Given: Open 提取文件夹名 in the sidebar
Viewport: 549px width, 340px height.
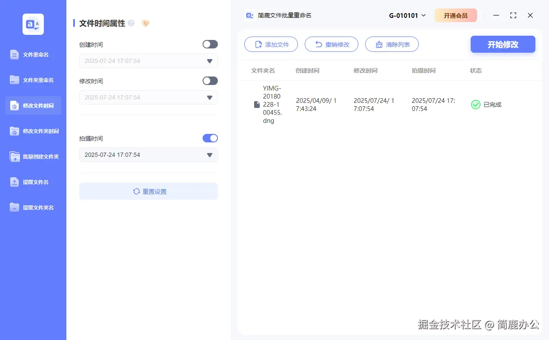Looking at the screenshot, I should pyautogui.click(x=33, y=207).
